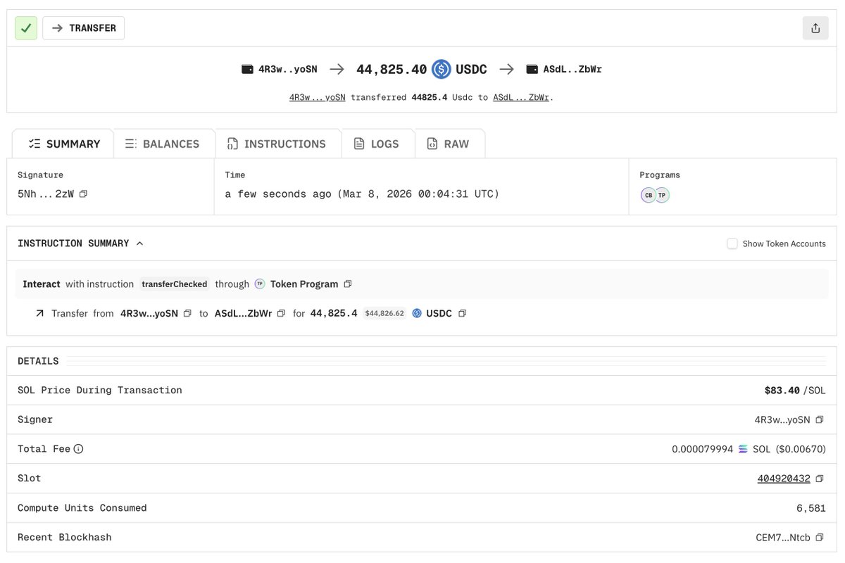Copy the Token Program address
The width and height of the screenshot is (845, 563).
(x=347, y=284)
